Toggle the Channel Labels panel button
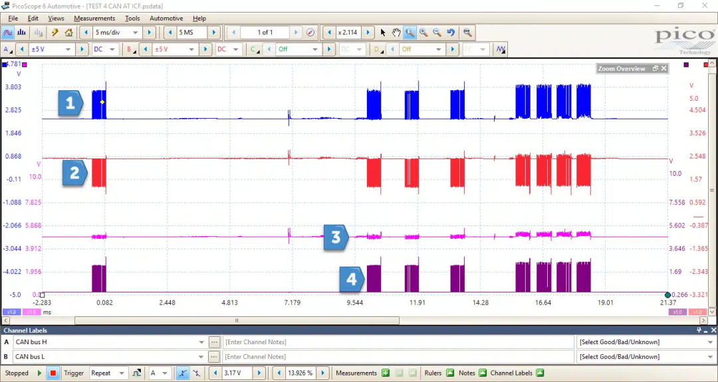The height and width of the screenshot is (382, 718). pos(539,373)
